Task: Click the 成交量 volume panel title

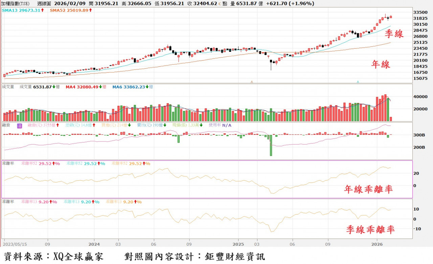Action: 8,87
